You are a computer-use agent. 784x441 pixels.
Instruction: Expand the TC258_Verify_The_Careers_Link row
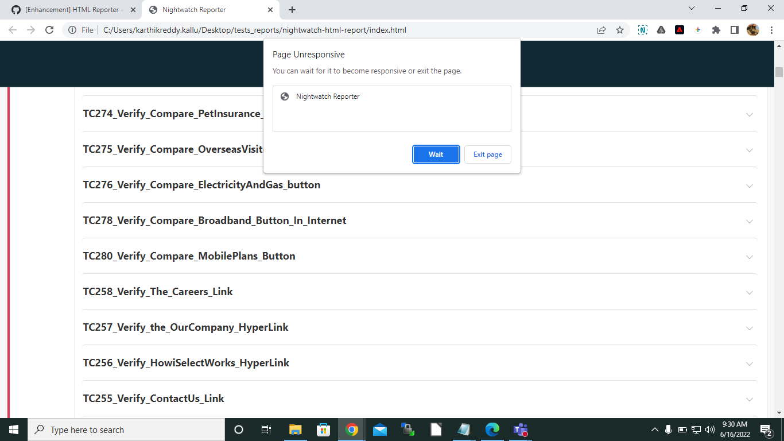coord(749,292)
